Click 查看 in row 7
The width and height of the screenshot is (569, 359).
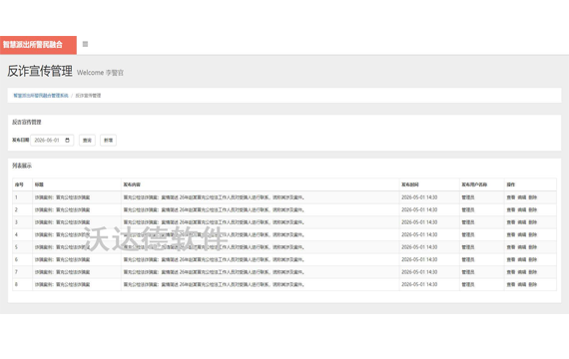coord(511,272)
